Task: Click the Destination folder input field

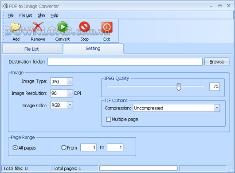Action: click(x=125, y=62)
